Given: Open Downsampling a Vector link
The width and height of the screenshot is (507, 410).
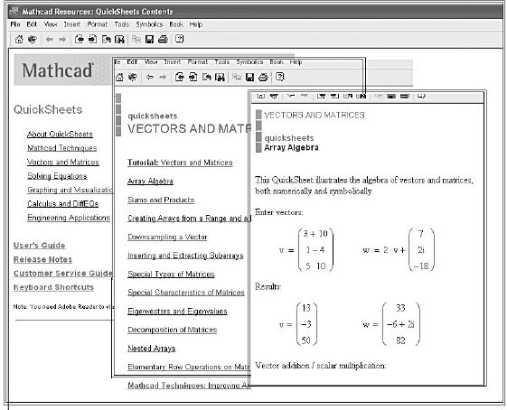Looking at the screenshot, I should tap(167, 237).
